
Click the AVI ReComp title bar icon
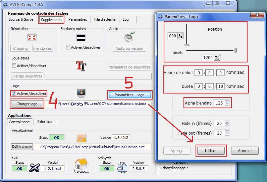pos(5,5)
